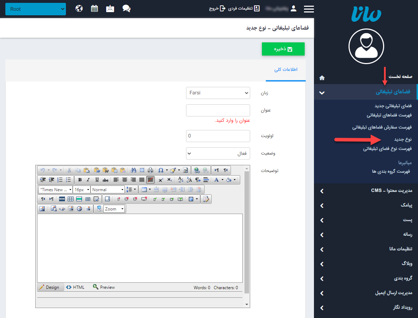Toggle Align Left in the editor

coord(116,180)
